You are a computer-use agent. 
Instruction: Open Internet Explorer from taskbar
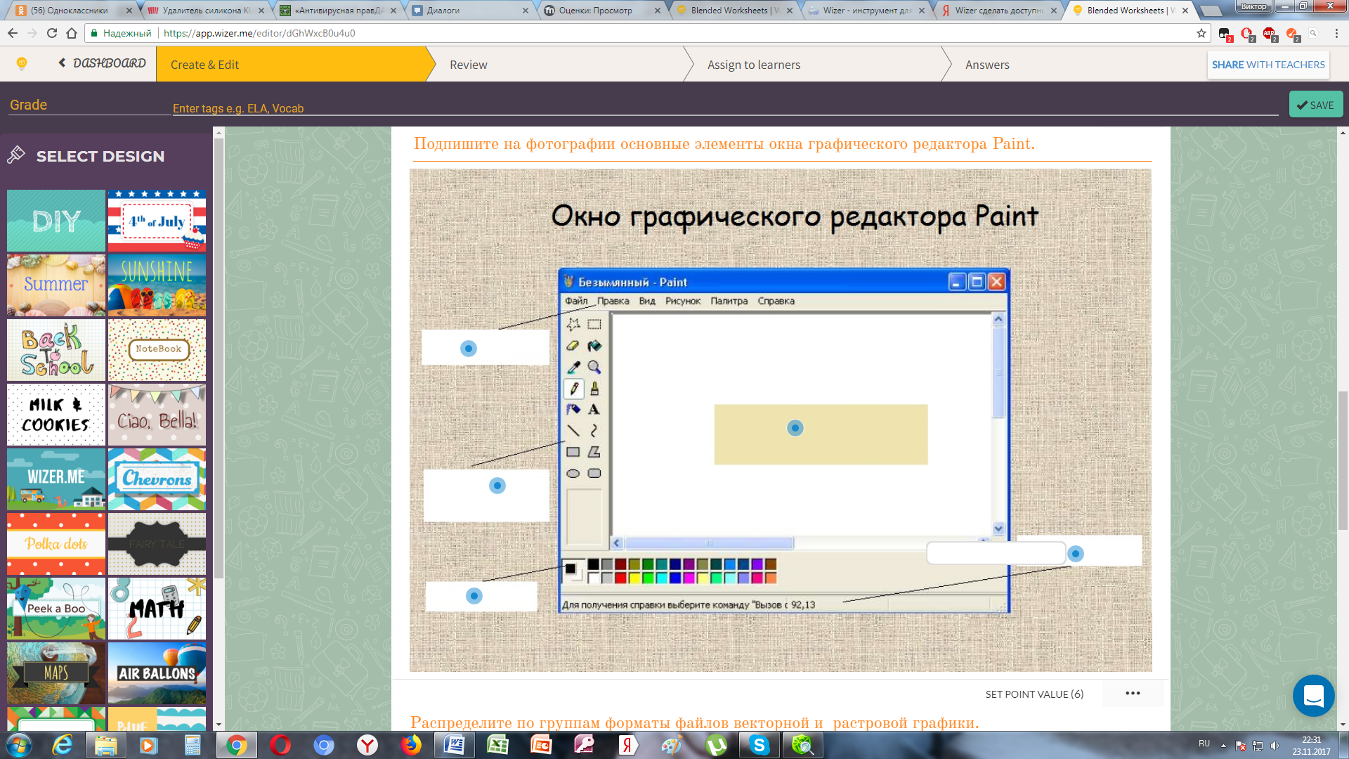tap(63, 745)
